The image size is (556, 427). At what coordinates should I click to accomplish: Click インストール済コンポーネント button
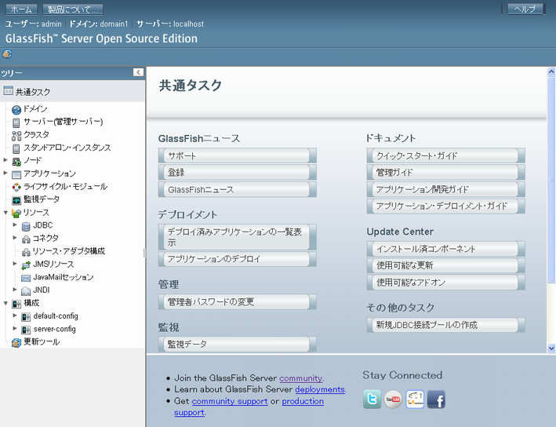tap(445, 249)
